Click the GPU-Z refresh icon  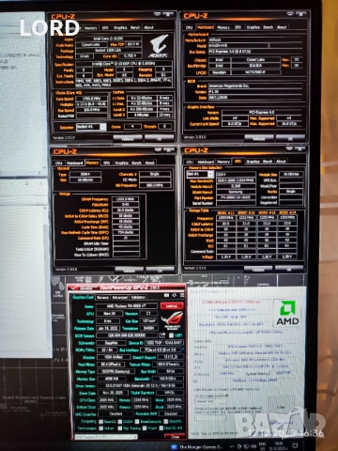(x=174, y=295)
